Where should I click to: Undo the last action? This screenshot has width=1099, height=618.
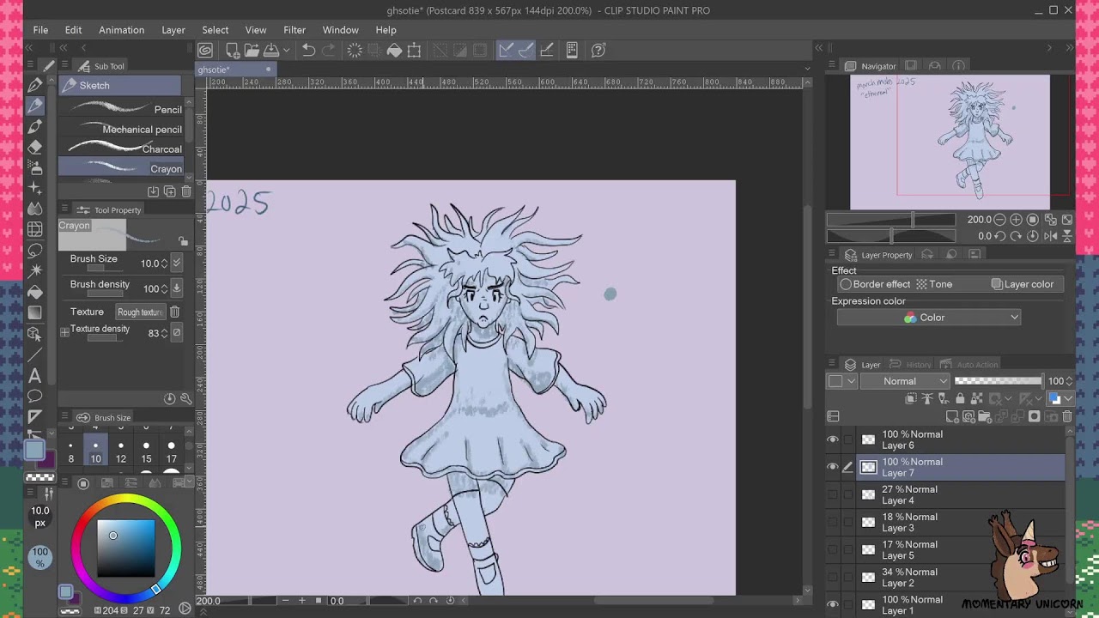click(x=308, y=51)
